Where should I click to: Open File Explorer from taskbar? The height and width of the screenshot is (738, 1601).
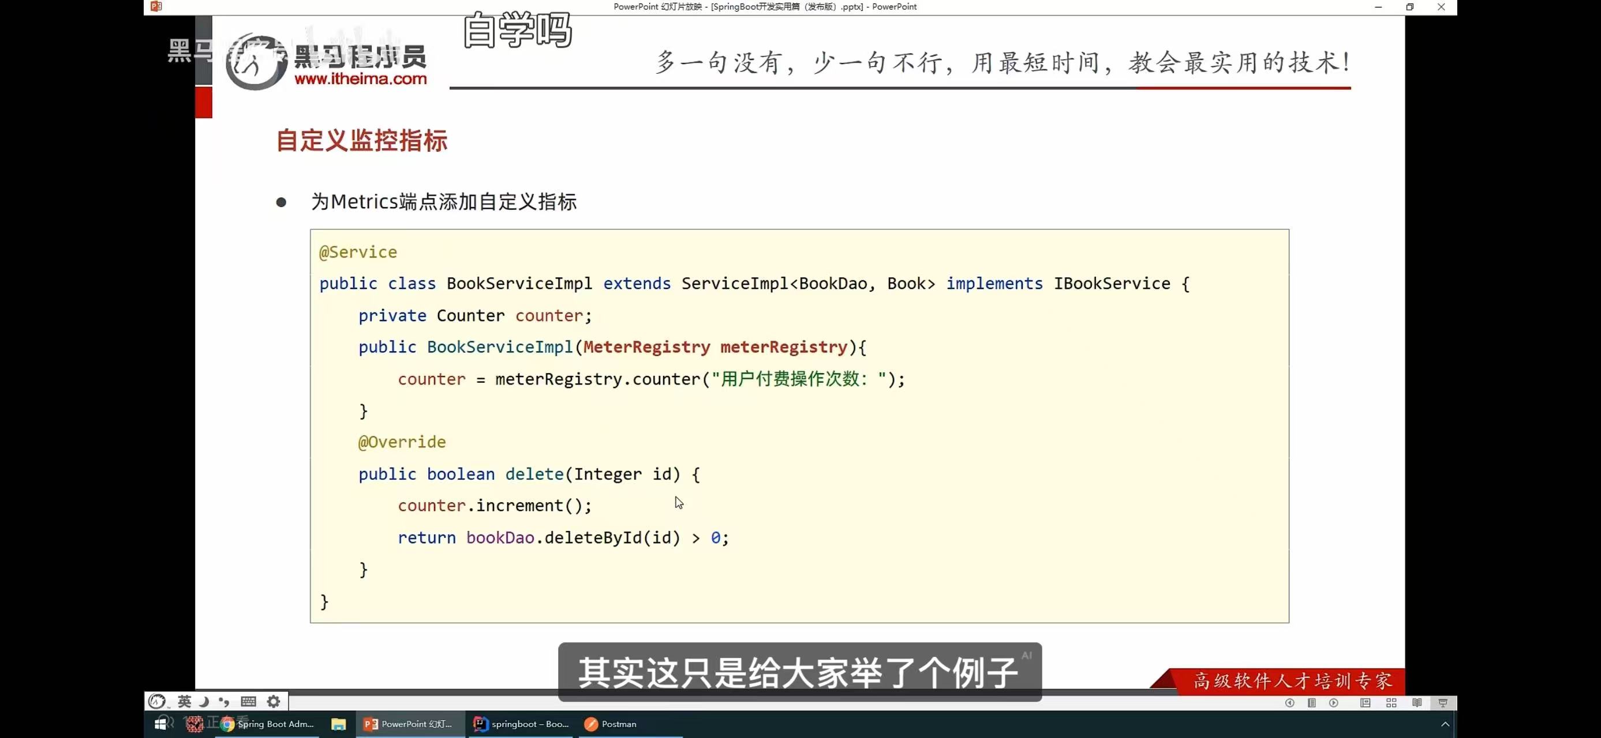click(x=338, y=724)
